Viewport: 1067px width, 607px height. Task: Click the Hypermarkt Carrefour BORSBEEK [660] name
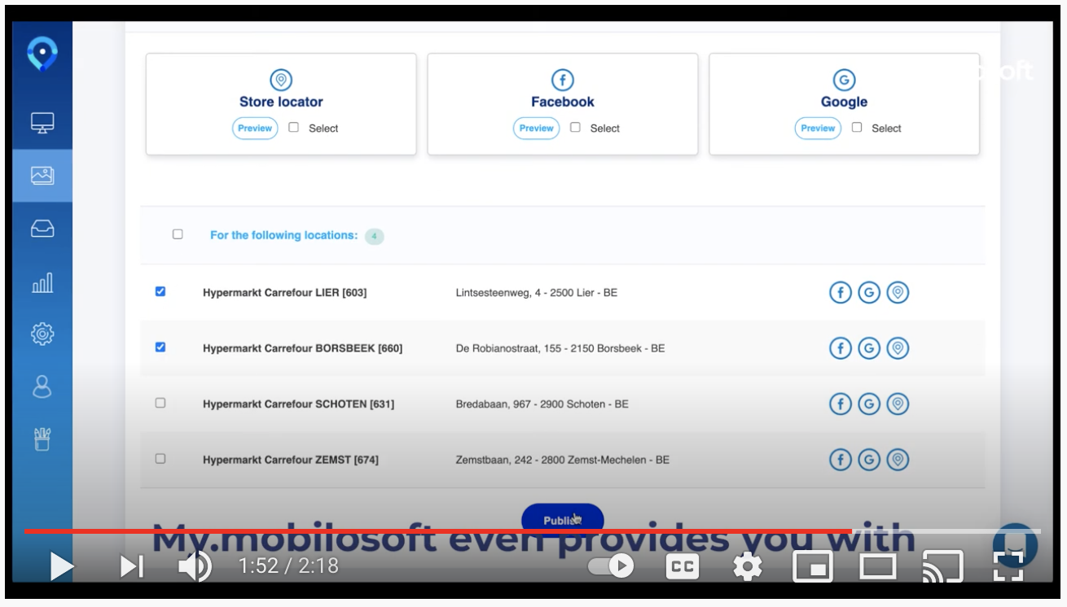(x=303, y=348)
